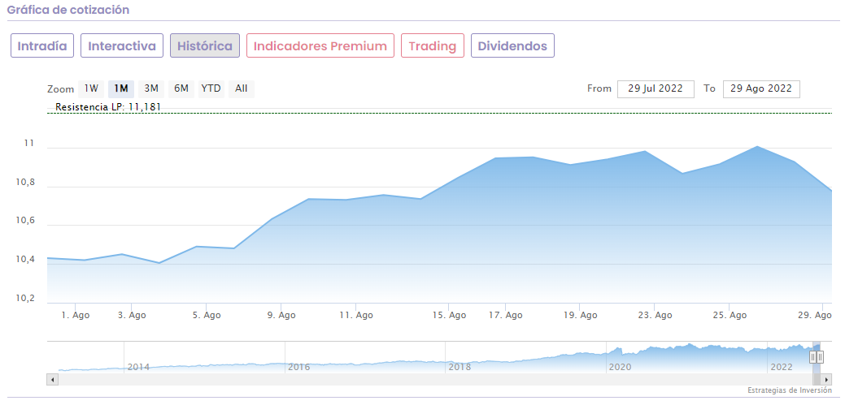The image size is (845, 405).
Task: Show All historical data
Action: click(242, 88)
